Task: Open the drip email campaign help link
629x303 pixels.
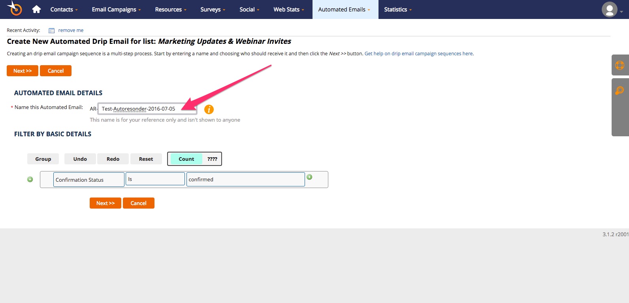Action: pos(418,54)
